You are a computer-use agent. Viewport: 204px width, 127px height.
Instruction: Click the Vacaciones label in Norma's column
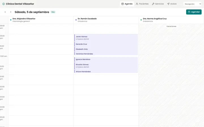[171, 26]
